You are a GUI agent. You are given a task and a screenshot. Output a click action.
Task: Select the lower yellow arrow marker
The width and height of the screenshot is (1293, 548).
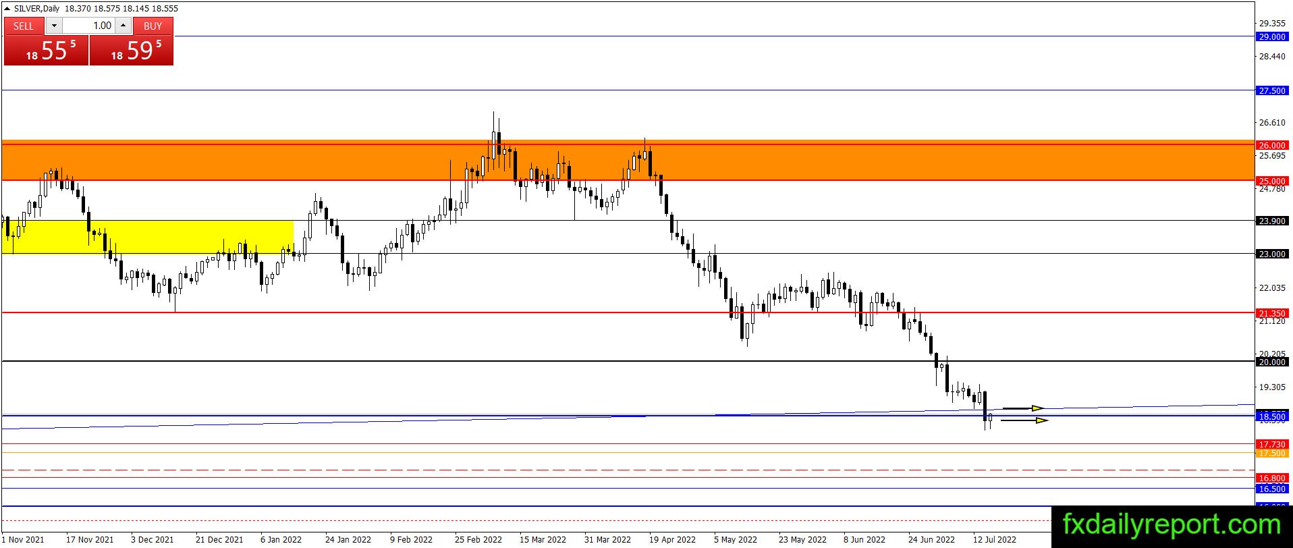coord(1024,420)
